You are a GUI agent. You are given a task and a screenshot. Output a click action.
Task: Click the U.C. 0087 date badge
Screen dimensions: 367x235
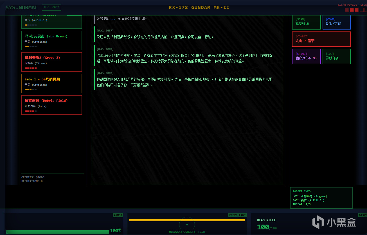(51, 8)
